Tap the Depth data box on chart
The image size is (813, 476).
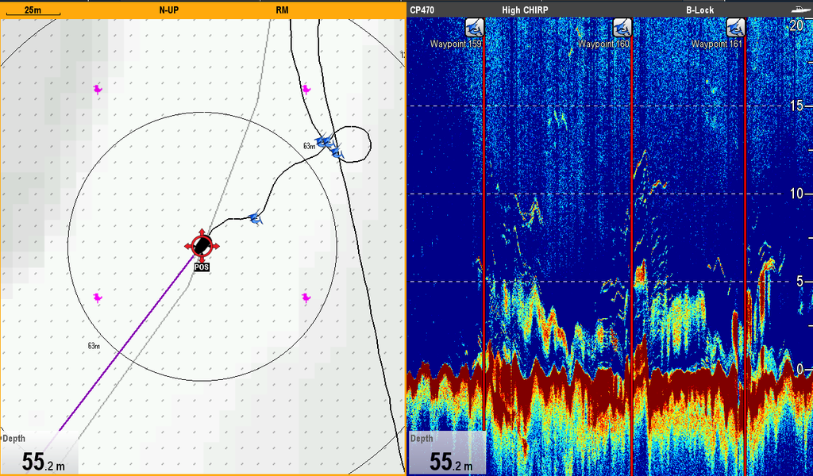pyautogui.click(x=36, y=454)
